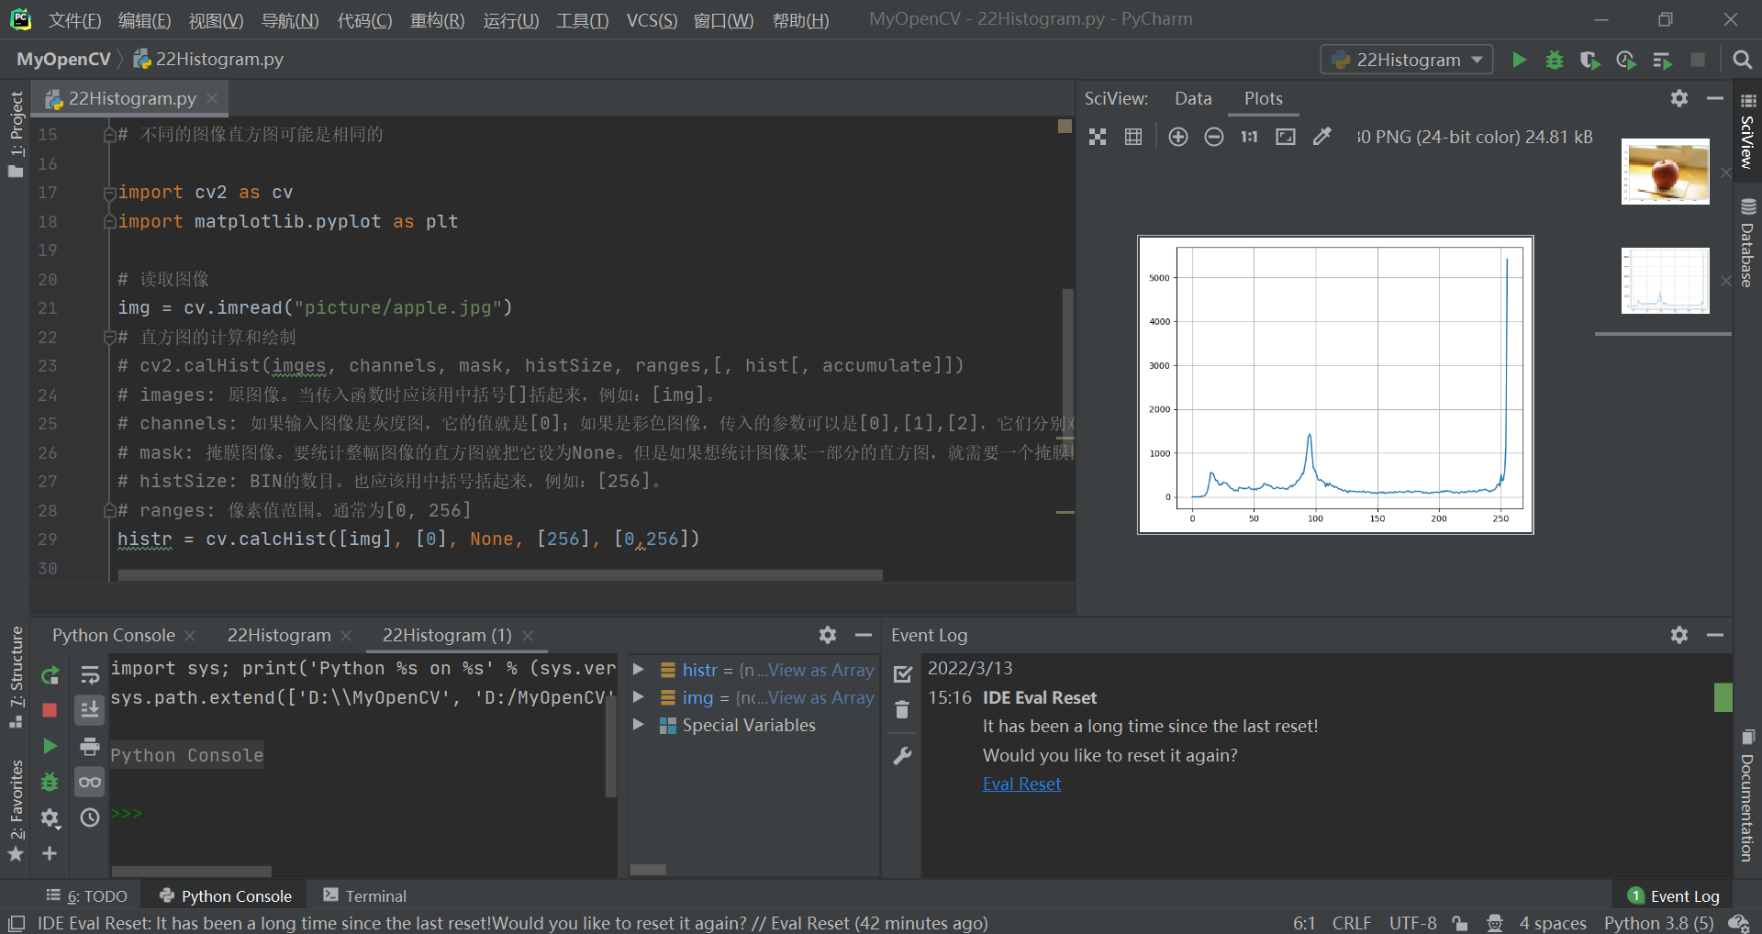Set plot view to 1:1 actual size
This screenshot has width=1762, height=934.
pos(1248,137)
